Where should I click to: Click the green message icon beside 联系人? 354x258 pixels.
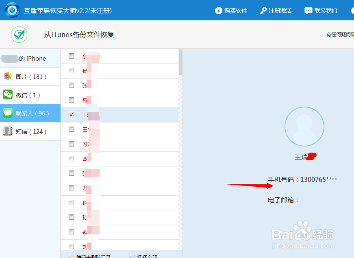[x=8, y=113]
